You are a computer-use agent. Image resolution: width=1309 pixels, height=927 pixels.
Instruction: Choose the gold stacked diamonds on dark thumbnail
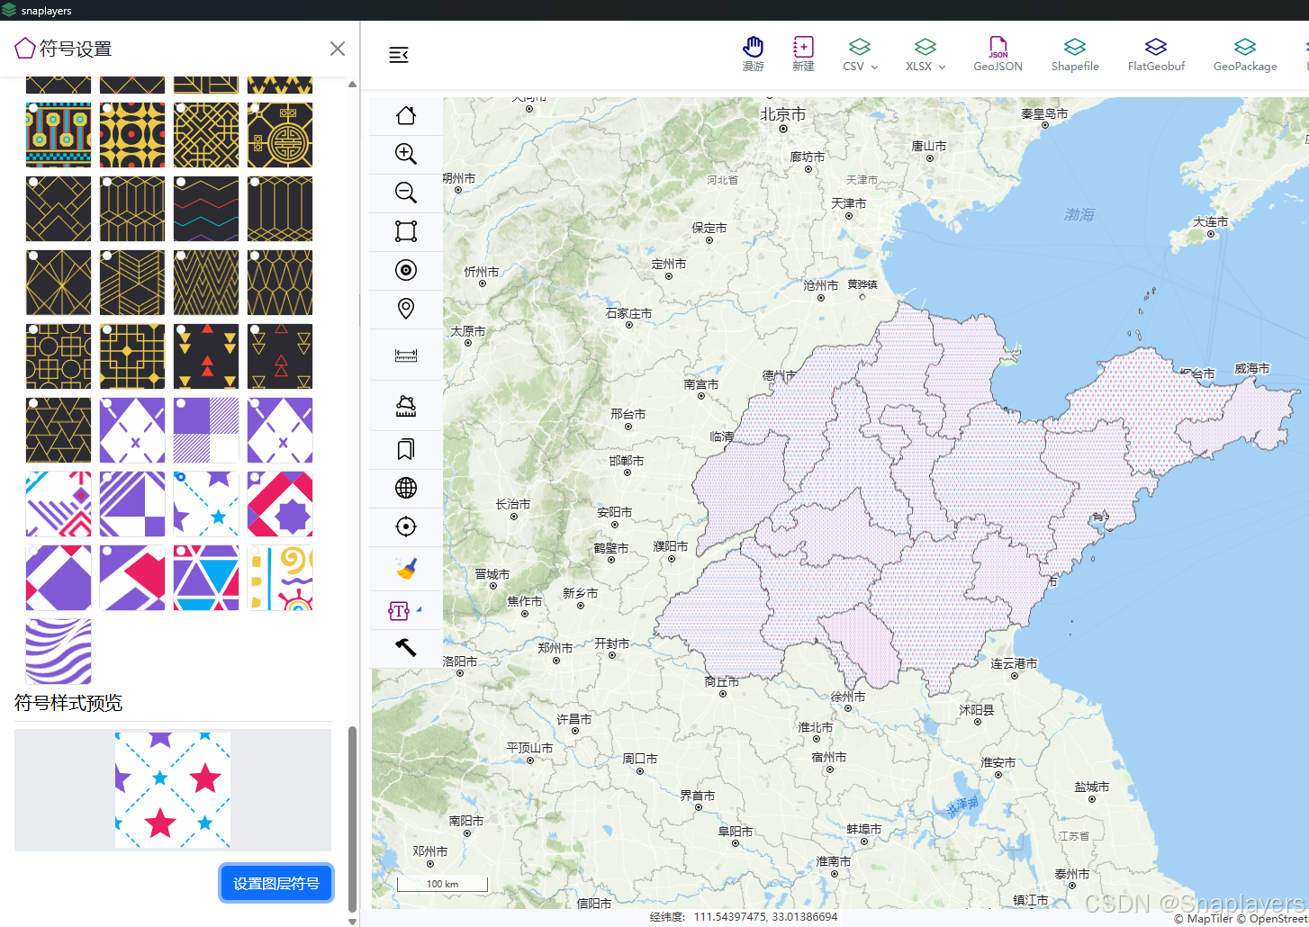[x=59, y=209]
